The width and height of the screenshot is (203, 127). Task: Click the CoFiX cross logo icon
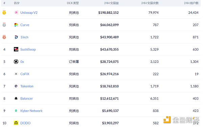click(x=16, y=74)
